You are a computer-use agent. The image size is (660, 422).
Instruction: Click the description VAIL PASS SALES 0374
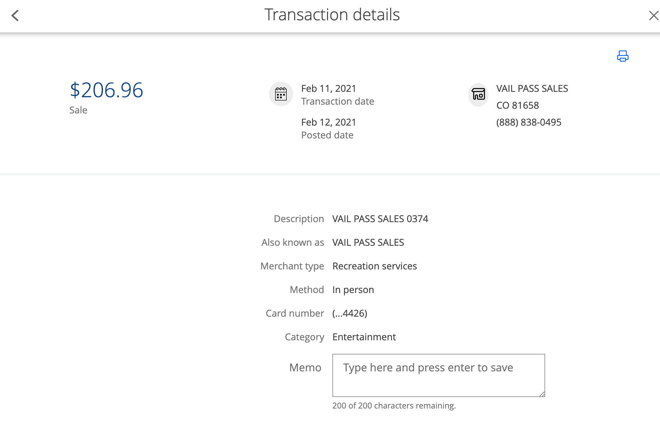click(380, 219)
